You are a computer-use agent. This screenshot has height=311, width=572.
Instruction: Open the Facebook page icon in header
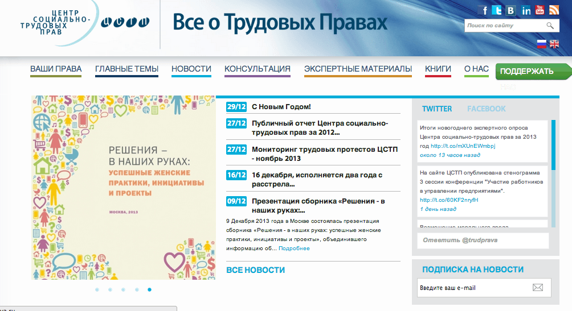(x=483, y=10)
